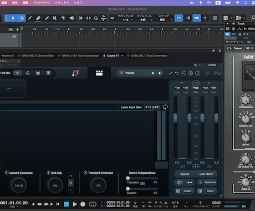The width and height of the screenshot is (255, 211).
Task: Switch to 3 - UADx SSL E Channel Strip tab
Action: pos(35,56)
